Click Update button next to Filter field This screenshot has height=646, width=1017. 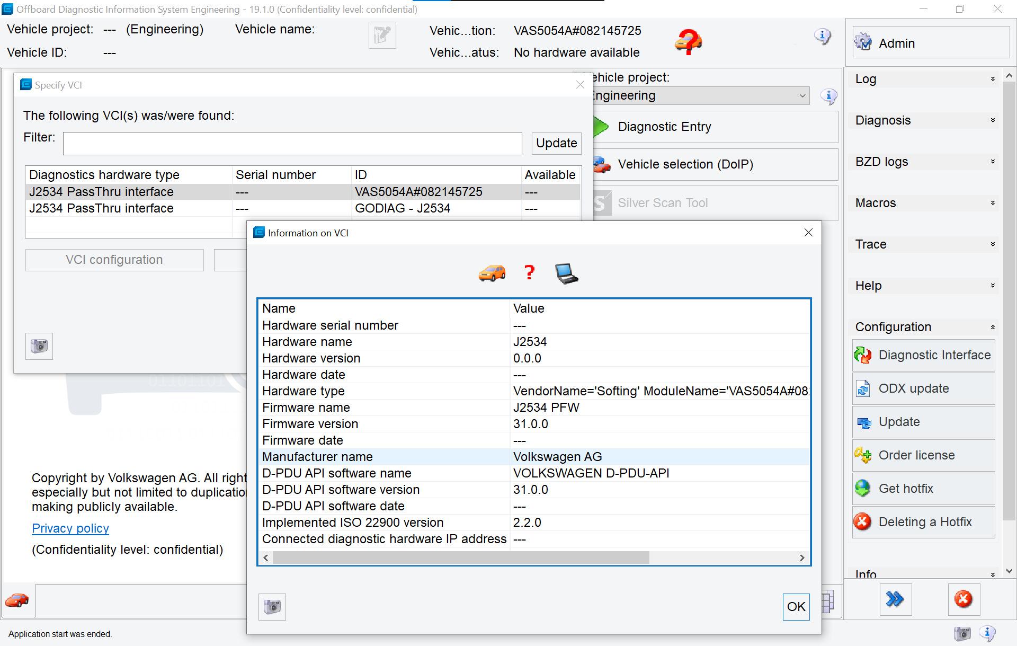click(x=556, y=143)
